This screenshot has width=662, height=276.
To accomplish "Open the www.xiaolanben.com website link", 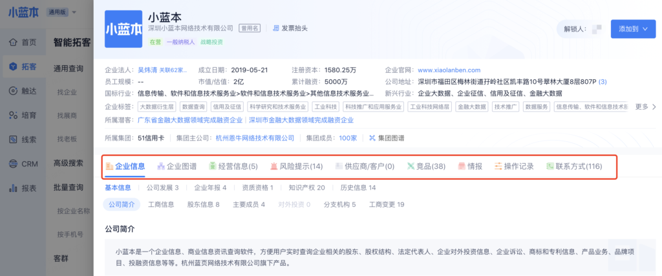I will 449,70.
